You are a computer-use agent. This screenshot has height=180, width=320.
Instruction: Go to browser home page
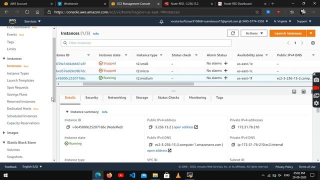click(x=37, y=12)
